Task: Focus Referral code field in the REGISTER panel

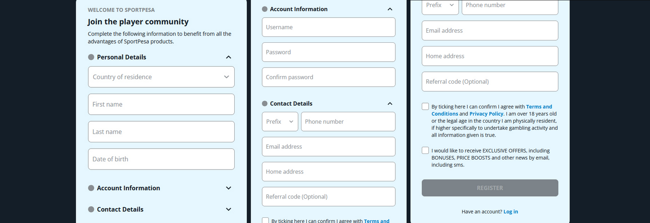Action: click(490, 81)
